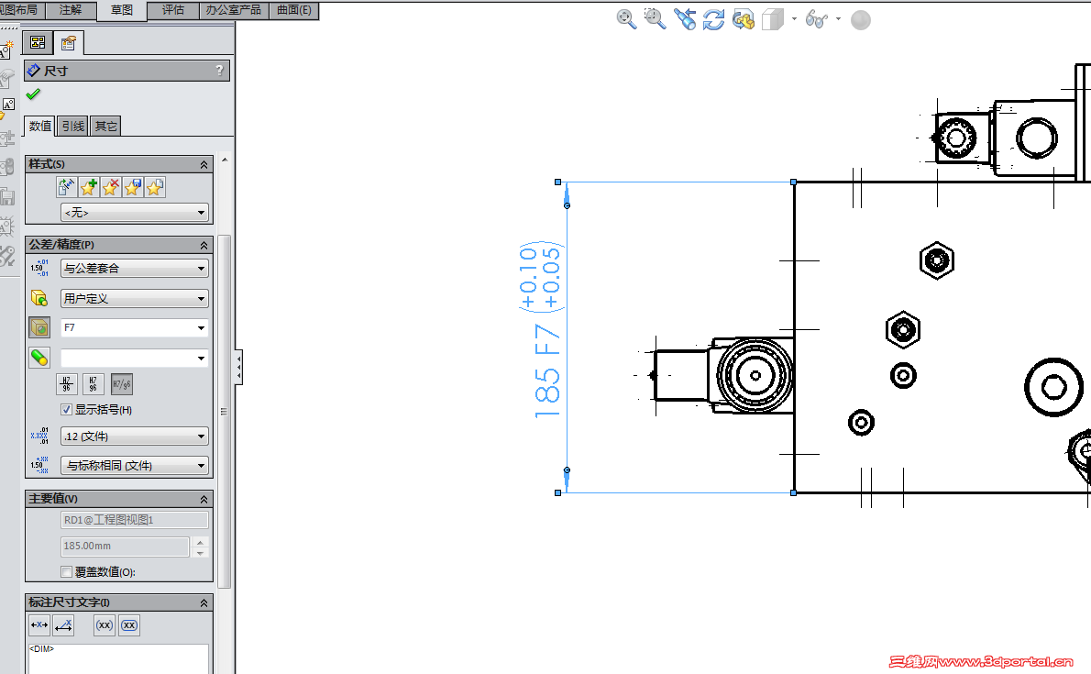Open hide/show items dropdown arrow
Viewport: 1091px width, 674px height.
(838, 19)
